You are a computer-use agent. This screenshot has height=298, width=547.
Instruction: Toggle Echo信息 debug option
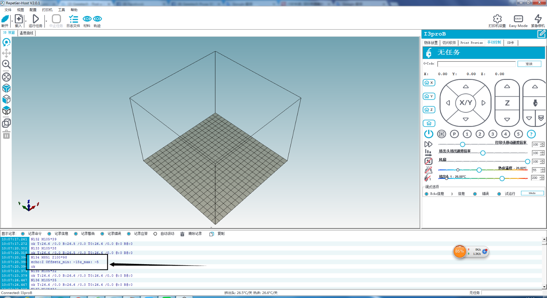click(427, 194)
